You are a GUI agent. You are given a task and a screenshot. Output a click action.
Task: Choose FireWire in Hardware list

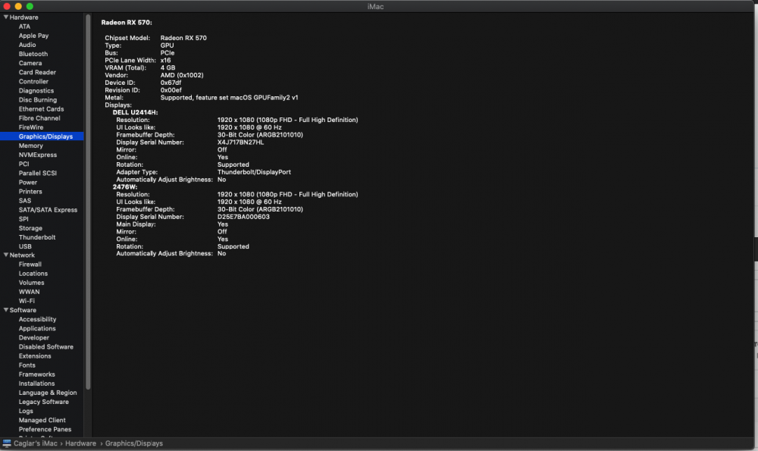pyautogui.click(x=31, y=127)
